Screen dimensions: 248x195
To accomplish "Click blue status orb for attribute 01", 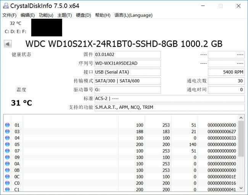I will (x=7, y=125).
